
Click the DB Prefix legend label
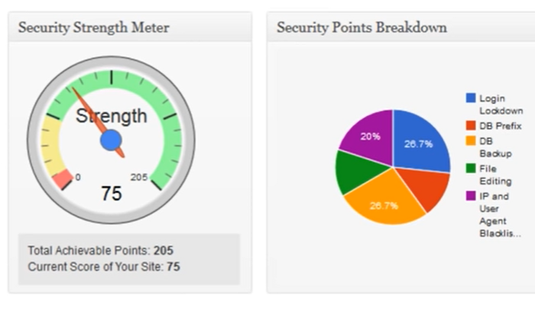coord(501,126)
